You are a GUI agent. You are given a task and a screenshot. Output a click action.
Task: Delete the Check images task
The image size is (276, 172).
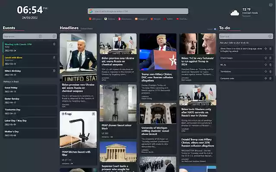click(x=270, y=58)
